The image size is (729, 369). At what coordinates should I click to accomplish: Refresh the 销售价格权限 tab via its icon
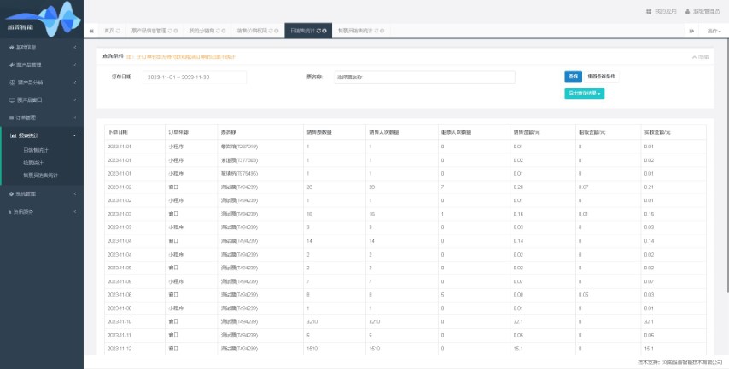pos(271,31)
